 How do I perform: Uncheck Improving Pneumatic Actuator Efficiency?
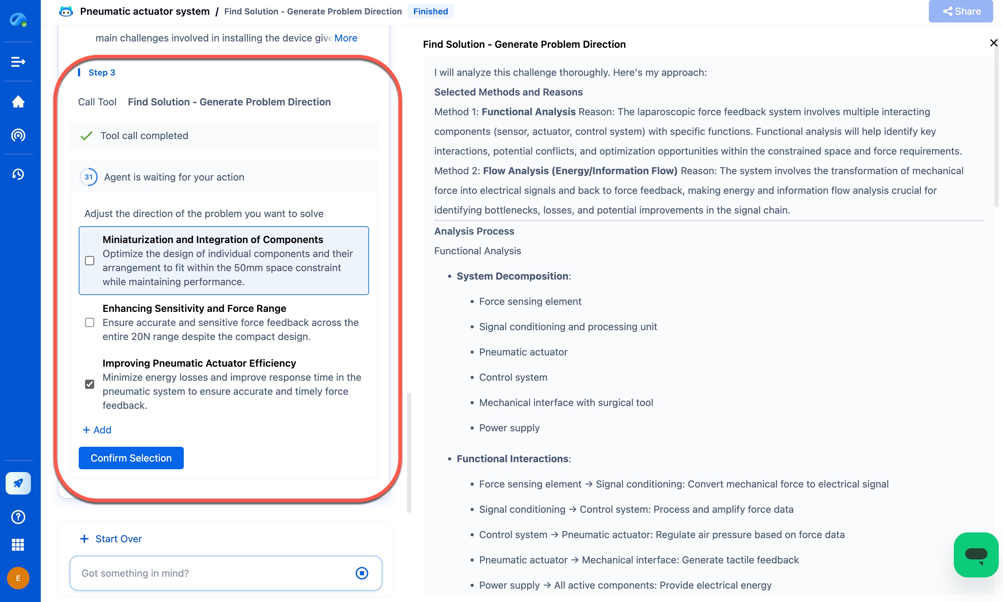(x=90, y=384)
